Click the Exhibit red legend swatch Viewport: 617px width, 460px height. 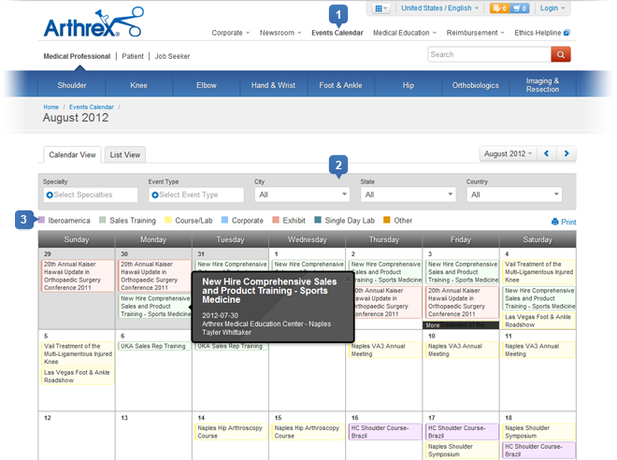(276, 220)
